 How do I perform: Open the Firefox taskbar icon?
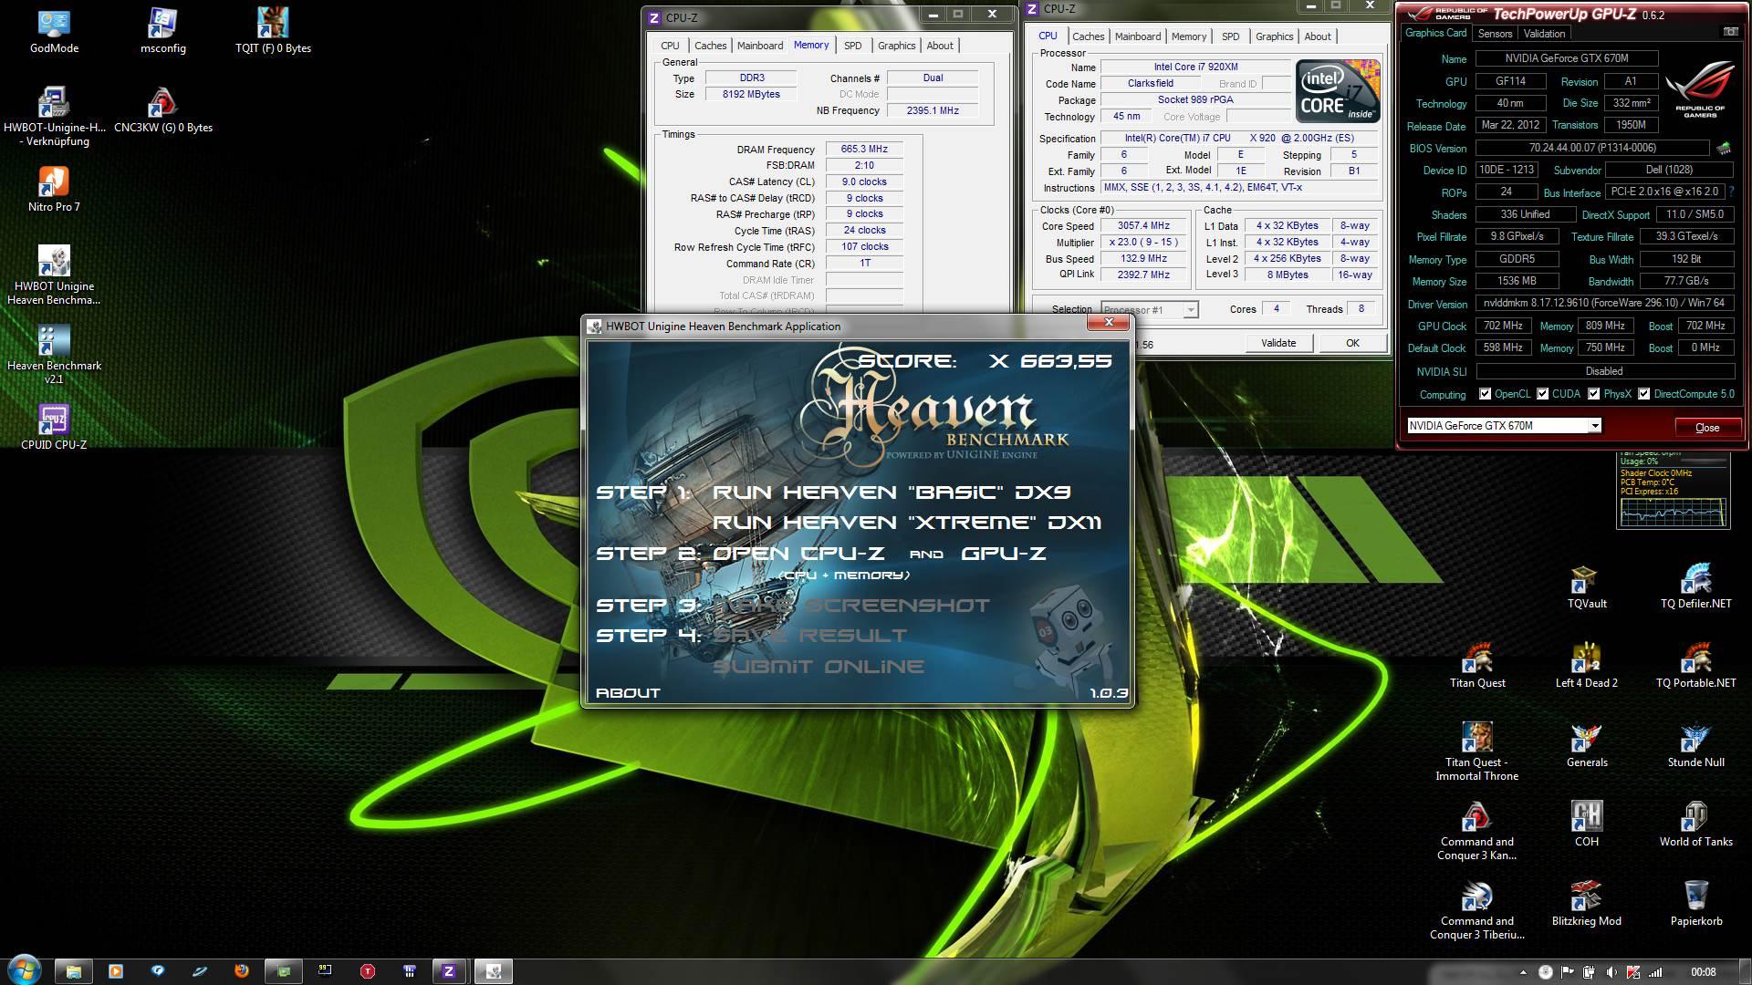pyautogui.click(x=242, y=970)
